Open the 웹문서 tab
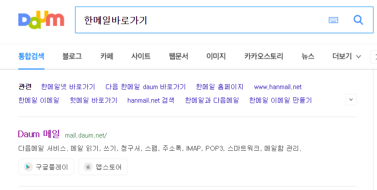 178,56
